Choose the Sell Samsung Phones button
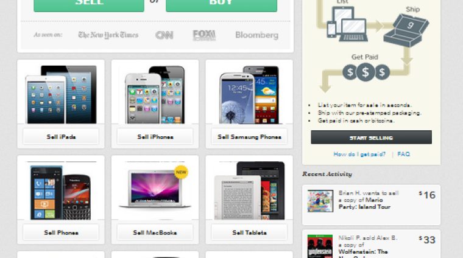 (x=249, y=137)
